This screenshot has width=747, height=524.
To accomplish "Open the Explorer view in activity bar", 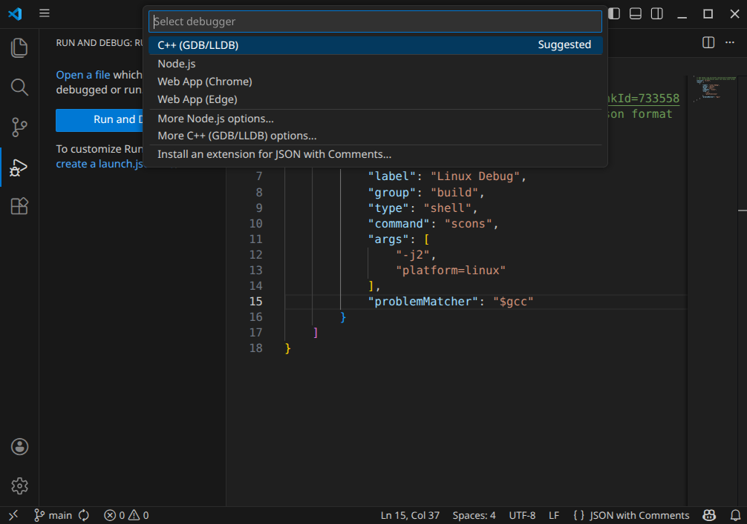I will point(19,48).
